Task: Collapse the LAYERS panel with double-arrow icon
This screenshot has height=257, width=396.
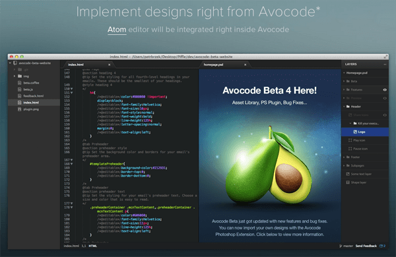Action: [385, 65]
